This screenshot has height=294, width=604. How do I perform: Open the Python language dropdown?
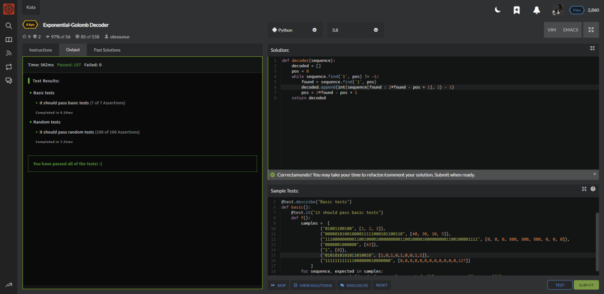[295, 30]
